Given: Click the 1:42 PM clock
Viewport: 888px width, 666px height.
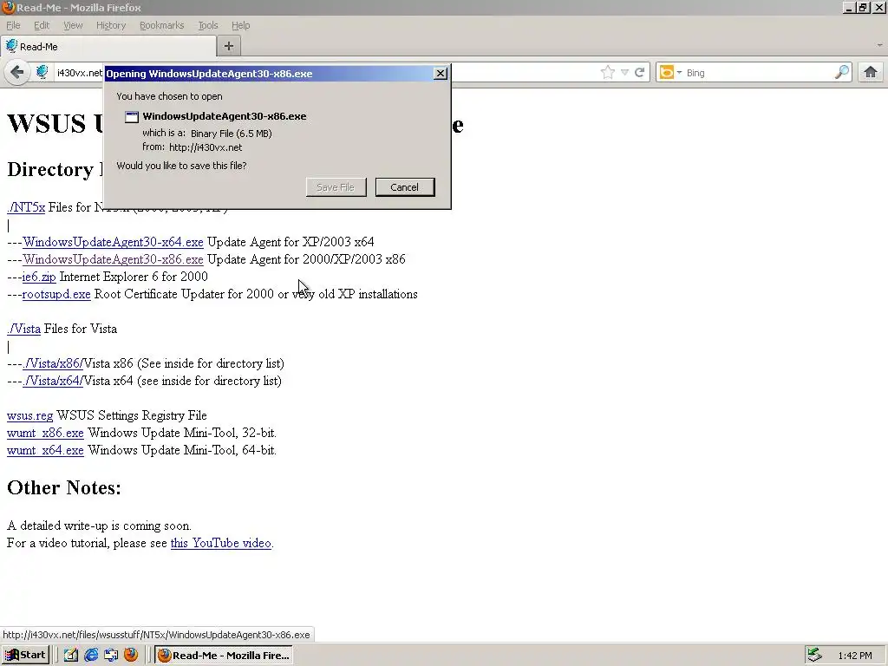Looking at the screenshot, I should tap(854, 656).
